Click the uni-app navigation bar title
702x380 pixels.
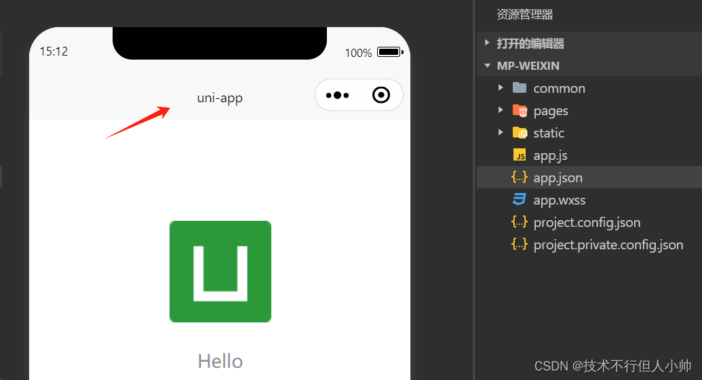click(220, 98)
